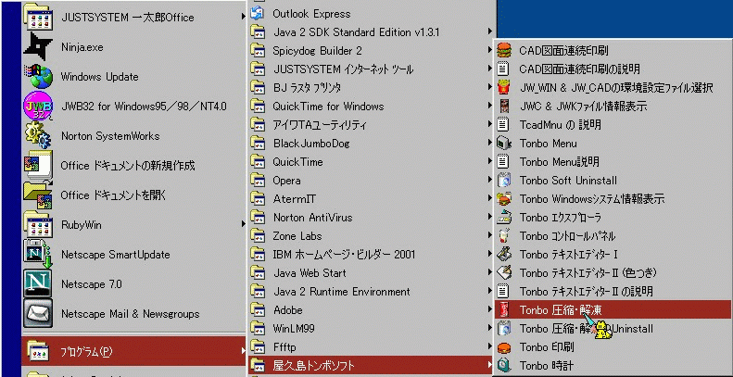
Task: Open the Java Web Start entry
Action: tap(372, 273)
